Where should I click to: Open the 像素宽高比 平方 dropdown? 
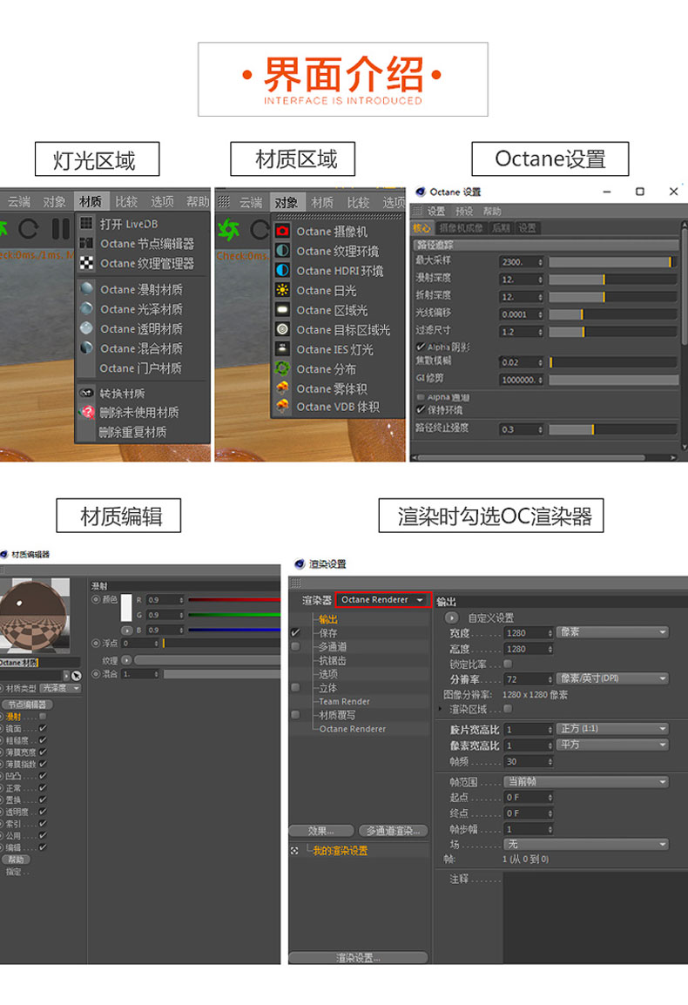[612, 745]
